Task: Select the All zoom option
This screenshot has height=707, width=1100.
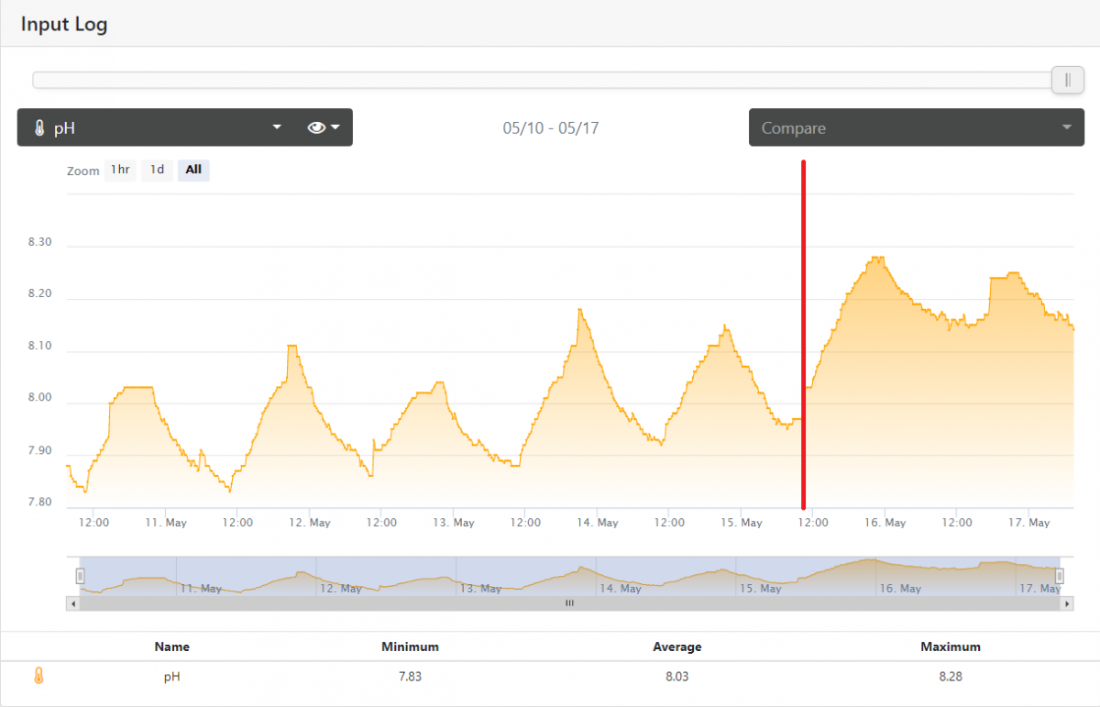Action: (x=193, y=170)
